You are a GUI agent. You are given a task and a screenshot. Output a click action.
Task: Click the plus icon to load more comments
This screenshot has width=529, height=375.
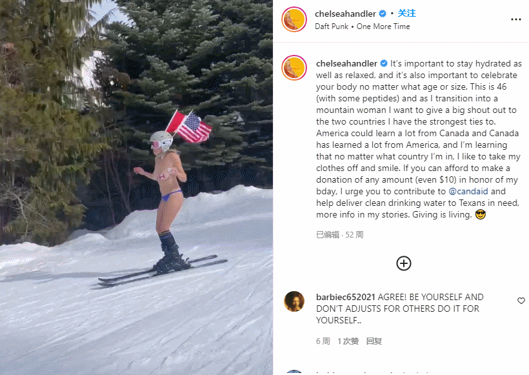[x=403, y=263]
